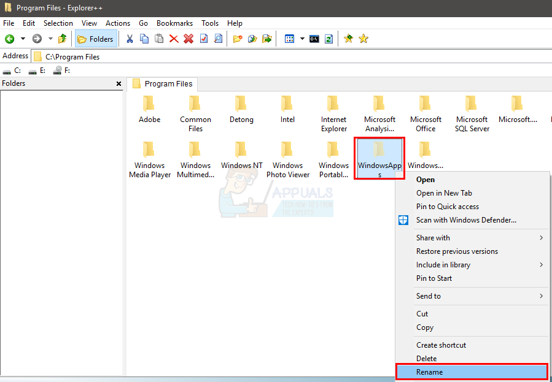This screenshot has width=552, height=382.
Task: Open organize bookmarks star icon
Action: (x=363, y=39)
